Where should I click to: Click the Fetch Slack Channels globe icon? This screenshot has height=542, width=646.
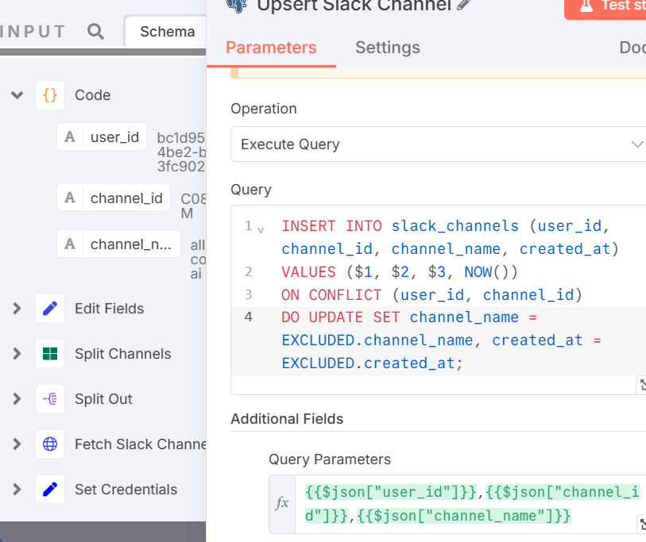click(50, 444)
